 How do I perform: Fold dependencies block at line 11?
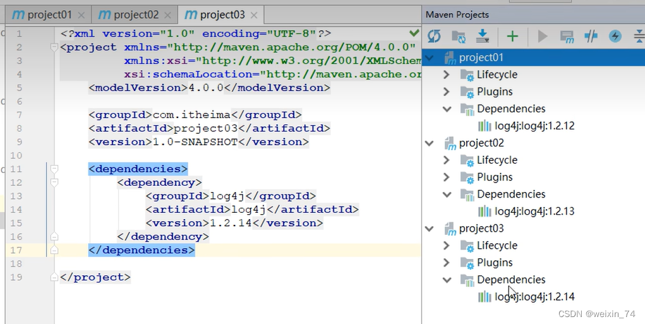[54, 169]
